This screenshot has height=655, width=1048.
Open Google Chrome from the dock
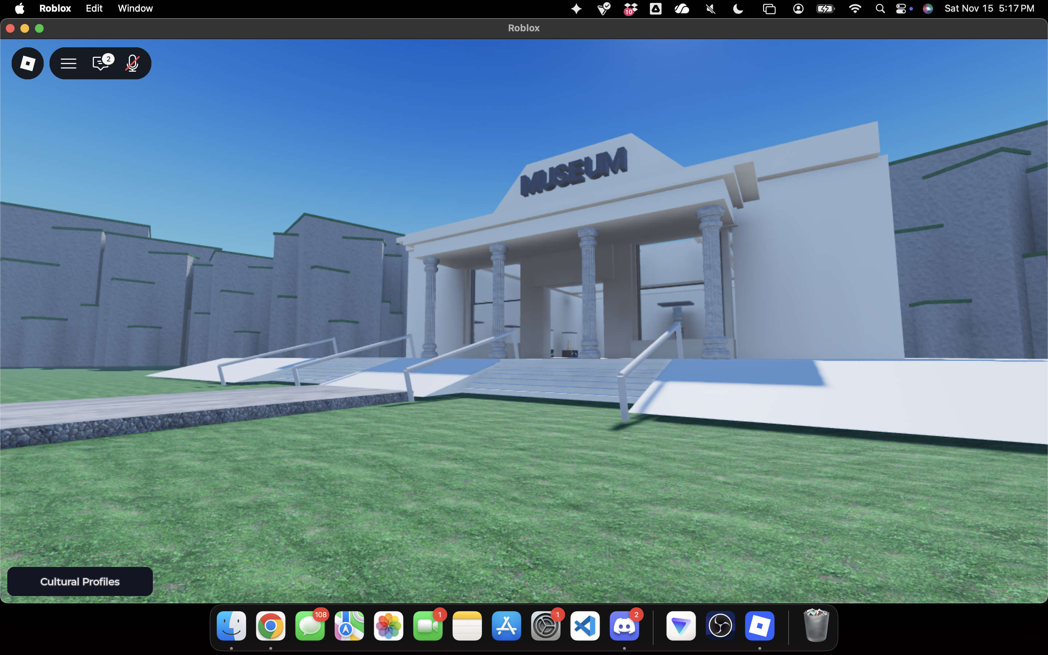271,626
